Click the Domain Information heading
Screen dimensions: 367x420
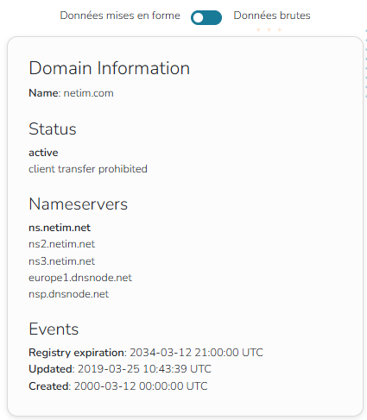coord(110,68)
